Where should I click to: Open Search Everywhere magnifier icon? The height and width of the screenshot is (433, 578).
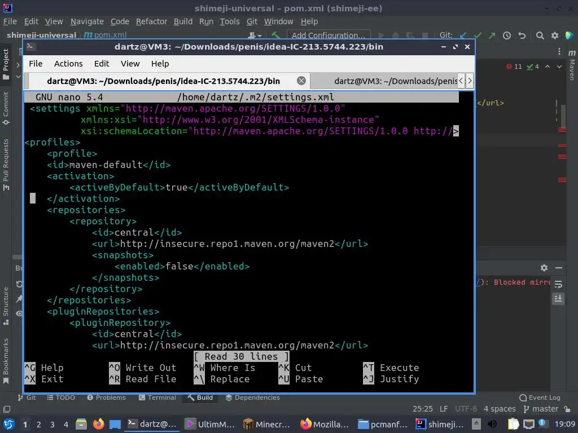[540, 36]
